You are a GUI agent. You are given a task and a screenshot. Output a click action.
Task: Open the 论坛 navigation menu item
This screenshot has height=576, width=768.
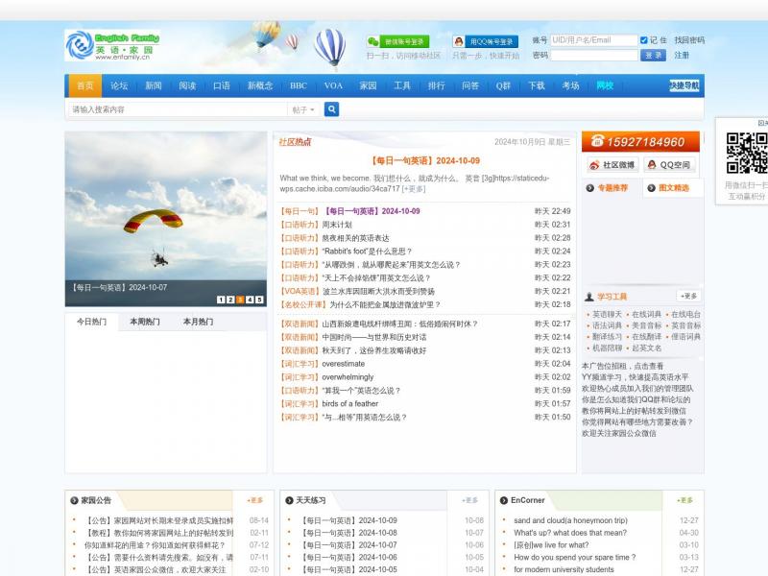(x=119, y=85)
